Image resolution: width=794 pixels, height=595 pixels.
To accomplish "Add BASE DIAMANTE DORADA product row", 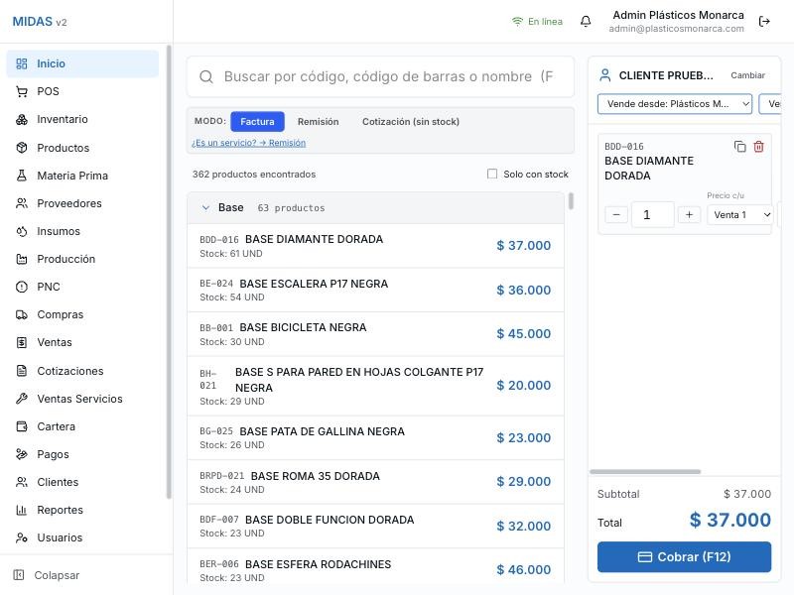I will pyautogui.click(x=375, y=246).
